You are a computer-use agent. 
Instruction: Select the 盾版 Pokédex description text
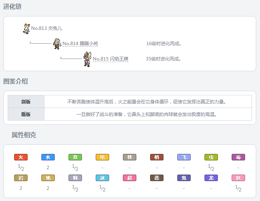(147, 114)
